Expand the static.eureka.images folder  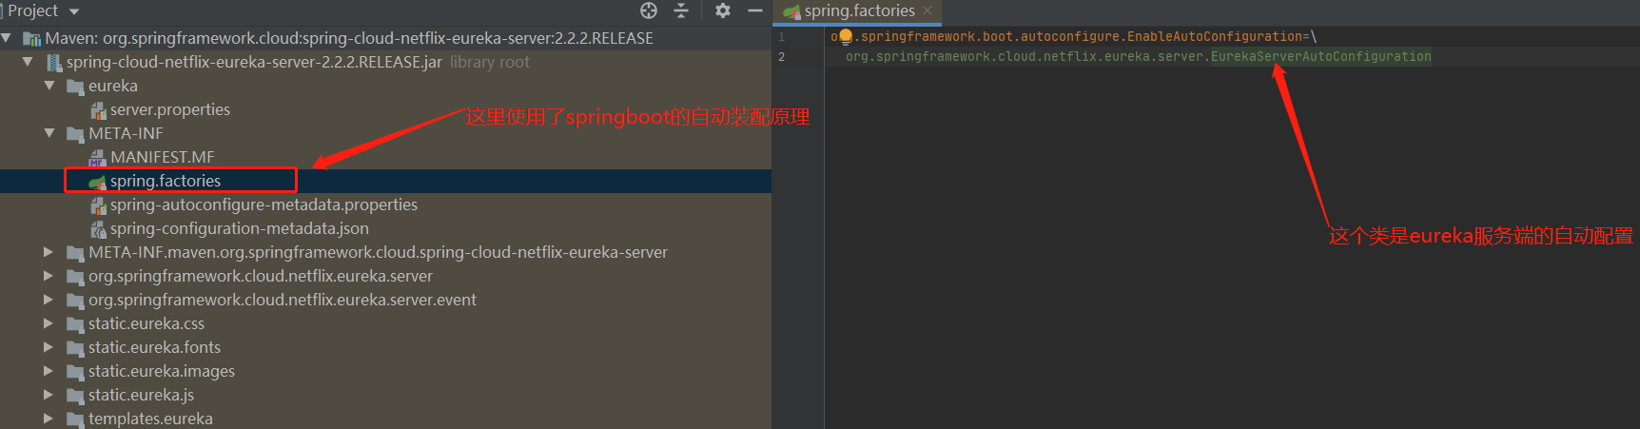(x=49, y=371)
